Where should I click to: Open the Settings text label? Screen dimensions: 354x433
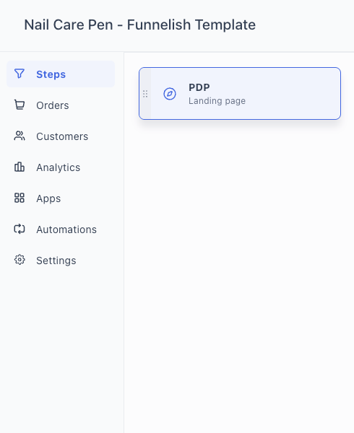[x=56, y=261]
